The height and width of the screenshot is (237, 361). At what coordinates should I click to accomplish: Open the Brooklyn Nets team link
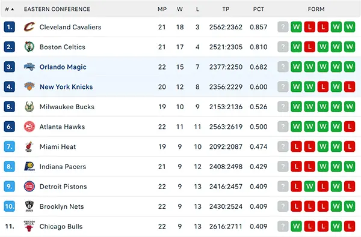click(62, 206)
